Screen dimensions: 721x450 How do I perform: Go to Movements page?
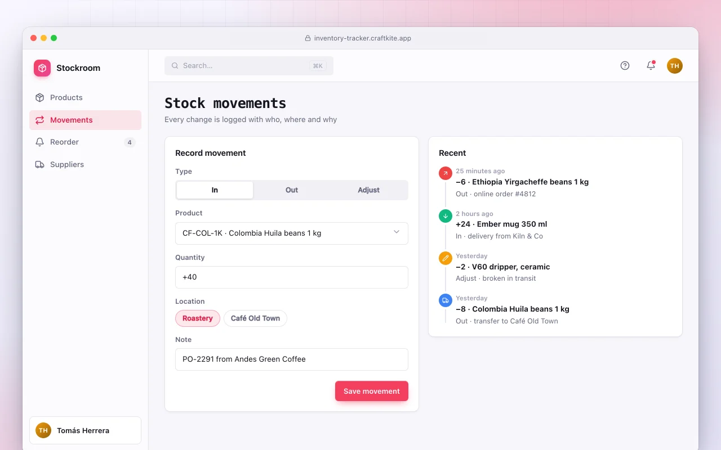[85, 120]
